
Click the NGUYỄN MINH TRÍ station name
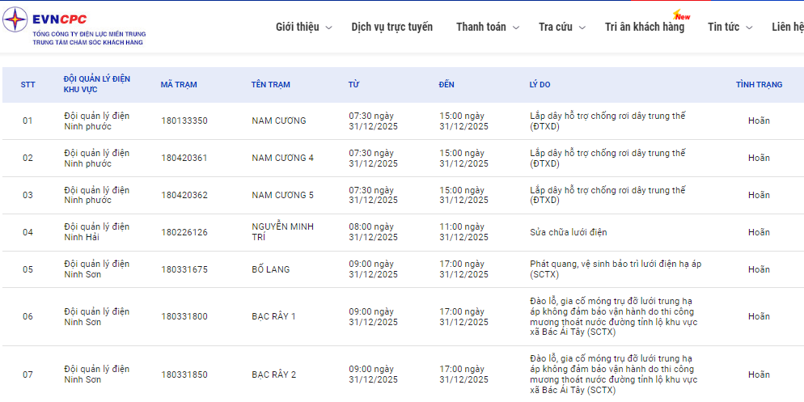click(282, 232)
